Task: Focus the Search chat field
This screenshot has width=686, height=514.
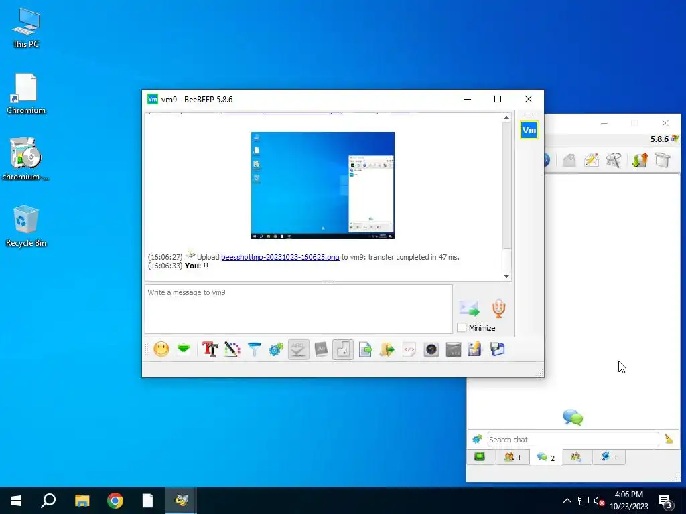Action: (x=573, y=439)
